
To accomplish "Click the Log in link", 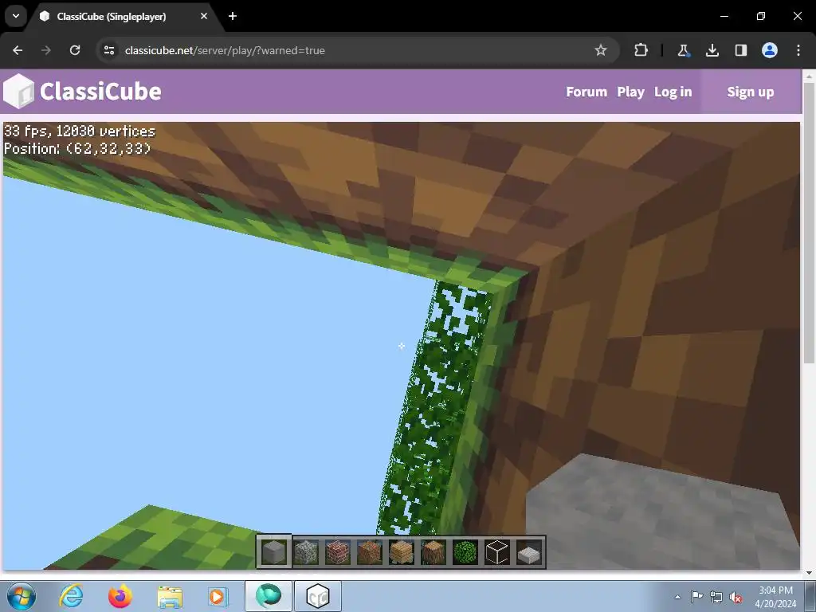I will point(673,92).
